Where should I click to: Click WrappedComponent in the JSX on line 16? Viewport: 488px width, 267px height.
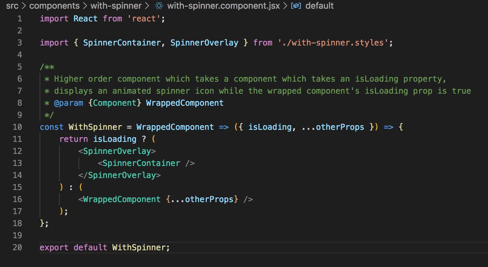click(122, 199)
